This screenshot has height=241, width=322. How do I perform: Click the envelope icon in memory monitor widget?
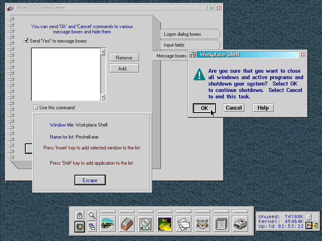click(309, 217)
